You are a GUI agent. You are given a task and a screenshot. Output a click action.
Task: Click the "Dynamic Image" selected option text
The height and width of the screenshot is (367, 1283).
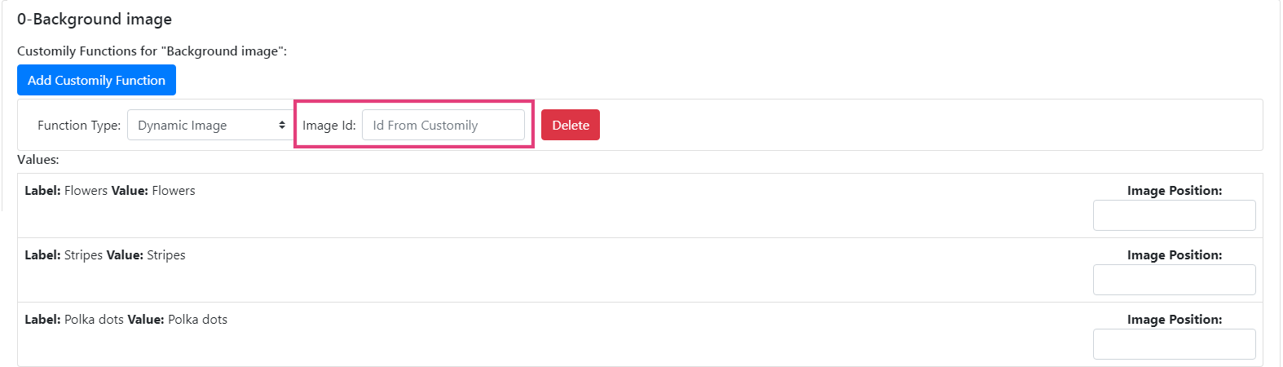coord(183,126)
